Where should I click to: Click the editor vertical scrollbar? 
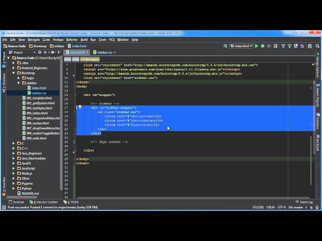pos(314,117)
